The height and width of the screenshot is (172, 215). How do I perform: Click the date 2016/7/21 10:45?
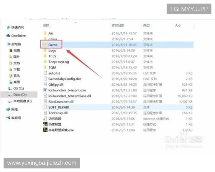tap(124, 45)
